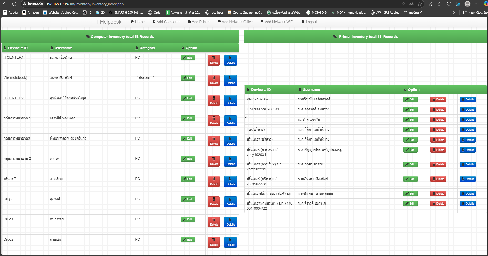Viewport: 488px width, 256px height.
Task: Open the SMART HOSPITAL bookmark
Action: [126, 12]
